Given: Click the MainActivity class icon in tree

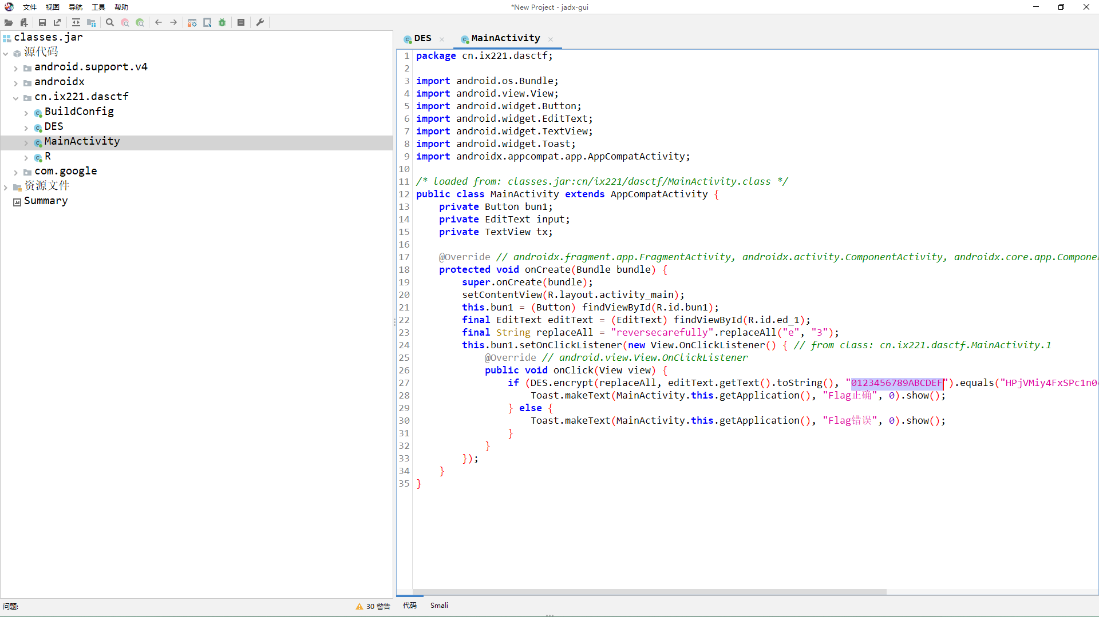Looking at the screenshot, I should pyautogui.click(x=38, y=142).
